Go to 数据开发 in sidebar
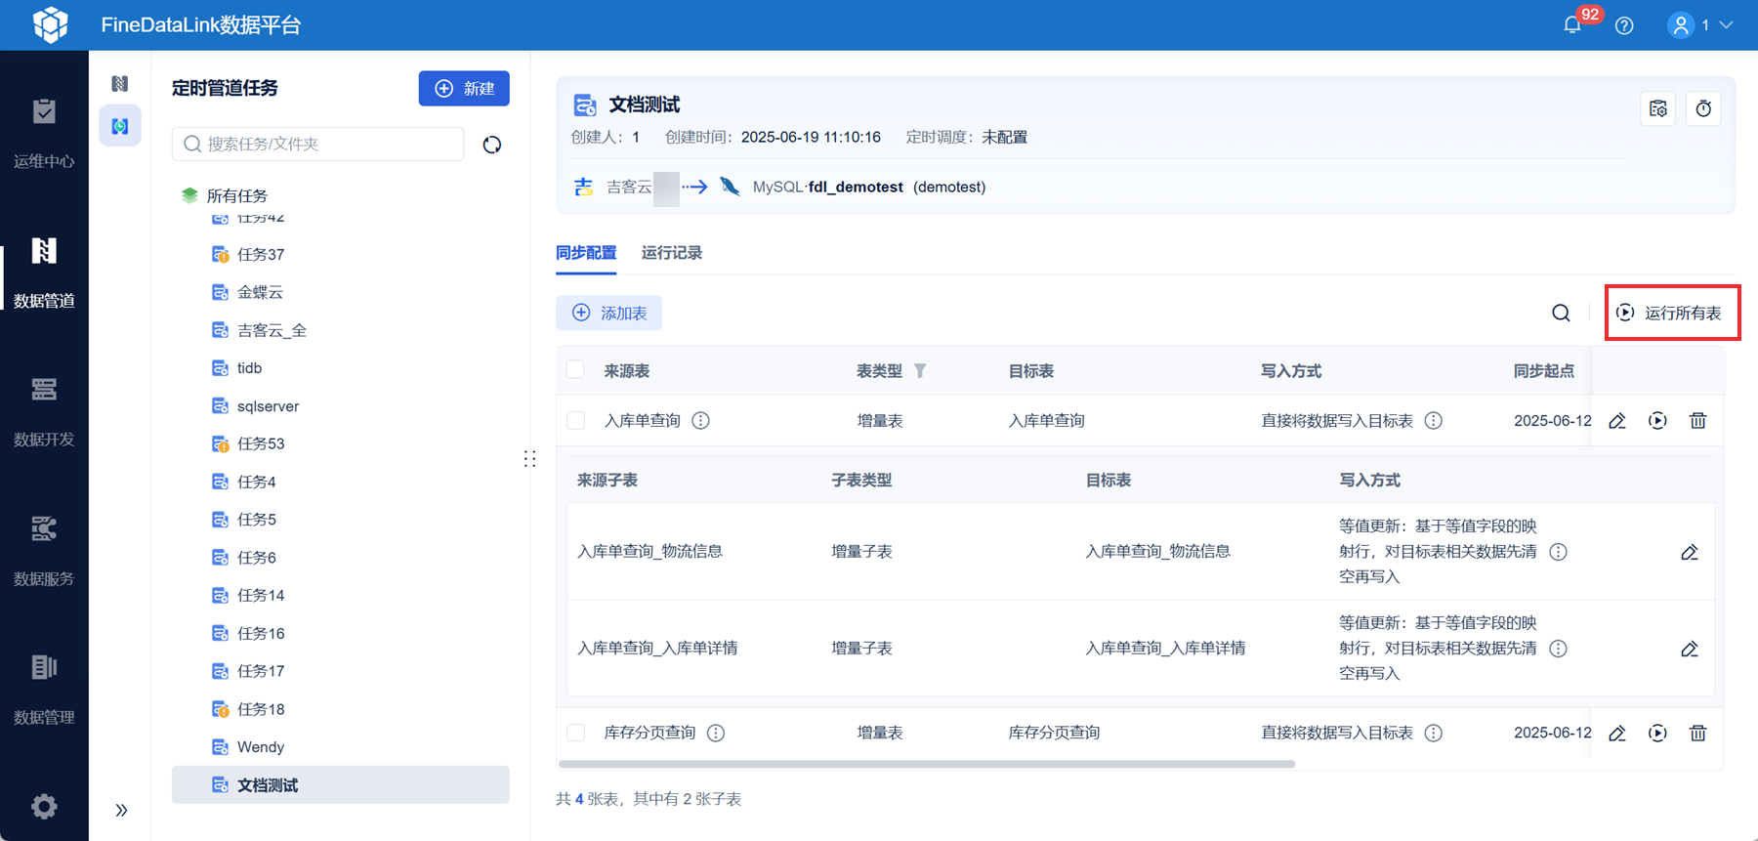This screenshot has height=841, width=1758. coord(44,412)
